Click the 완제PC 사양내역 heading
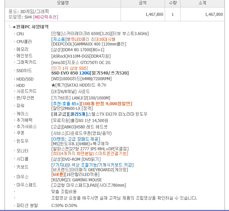The height and width of the screenshot is (211, 229). pyautogui.click(x=32, y=27)
